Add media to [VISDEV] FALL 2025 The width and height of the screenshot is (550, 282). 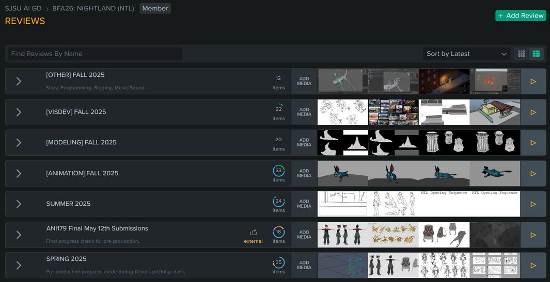point(304,112)
